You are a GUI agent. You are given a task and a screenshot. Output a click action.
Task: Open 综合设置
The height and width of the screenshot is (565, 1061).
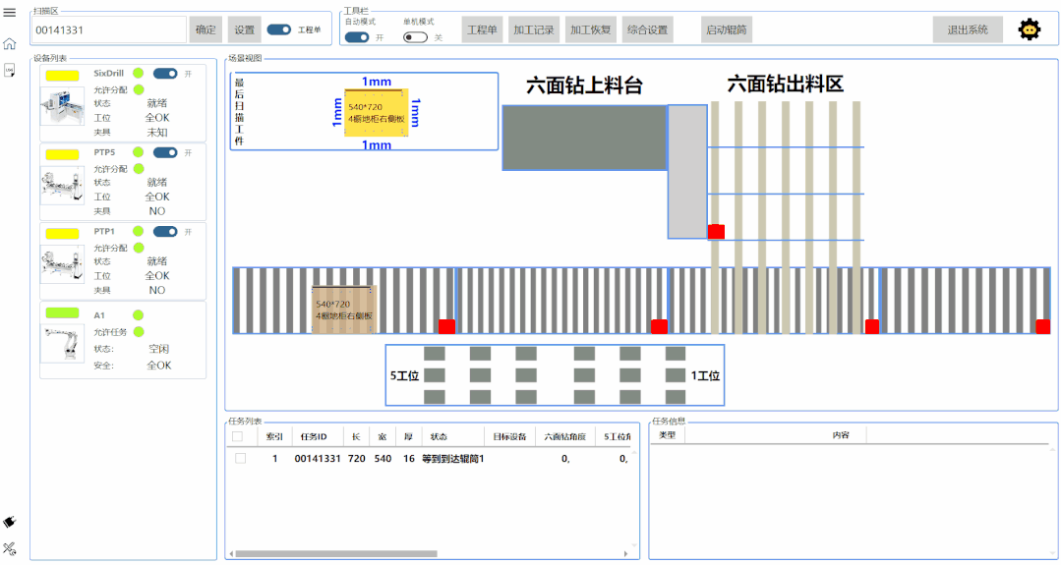coord(648,29)
